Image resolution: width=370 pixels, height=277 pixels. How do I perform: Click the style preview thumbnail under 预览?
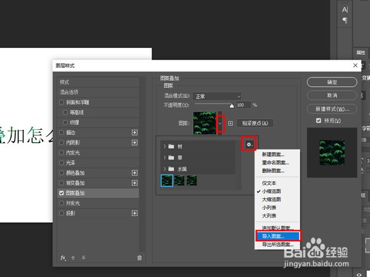tap(332, 153)
